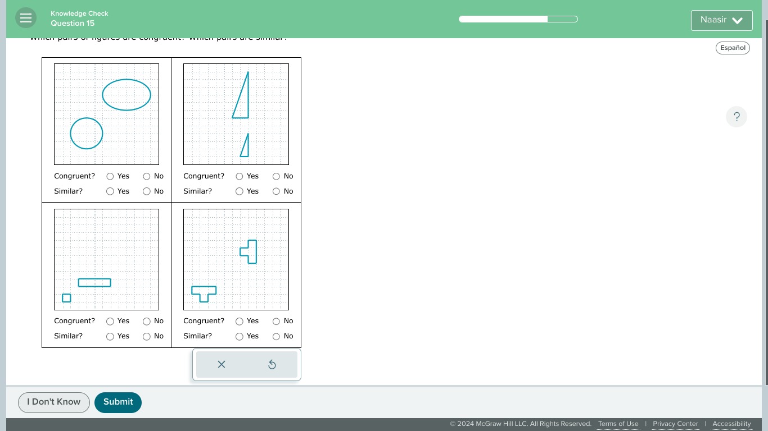
Task: Select Congruent No for the triangles
Action: (276, 176)
